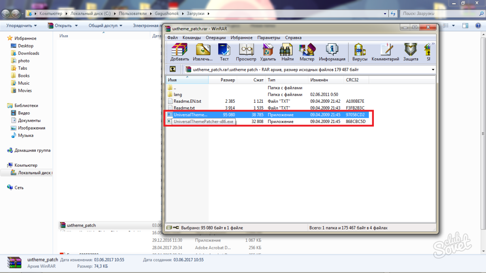Click the Добавить (Add) toolbar icon

179,52
